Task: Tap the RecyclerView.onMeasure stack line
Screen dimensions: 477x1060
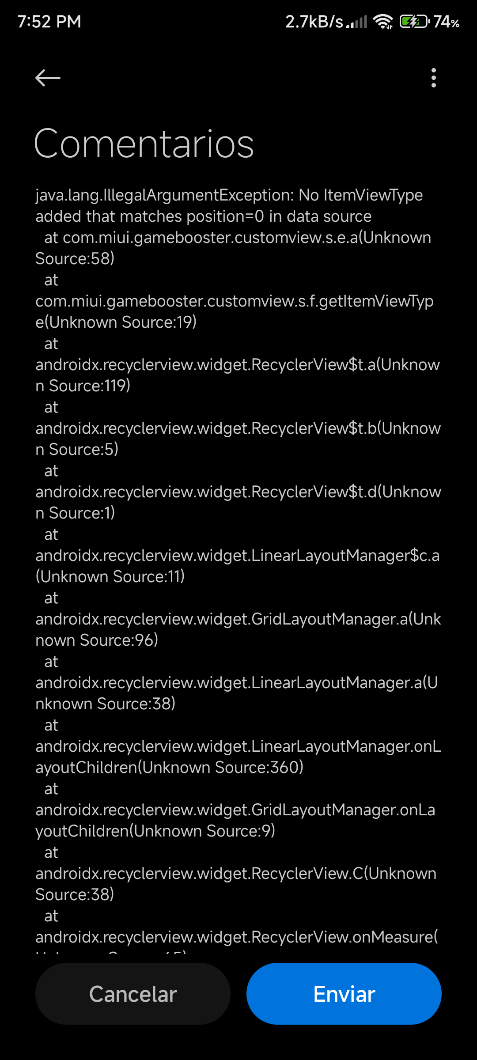Action: (x=237, y=936)
